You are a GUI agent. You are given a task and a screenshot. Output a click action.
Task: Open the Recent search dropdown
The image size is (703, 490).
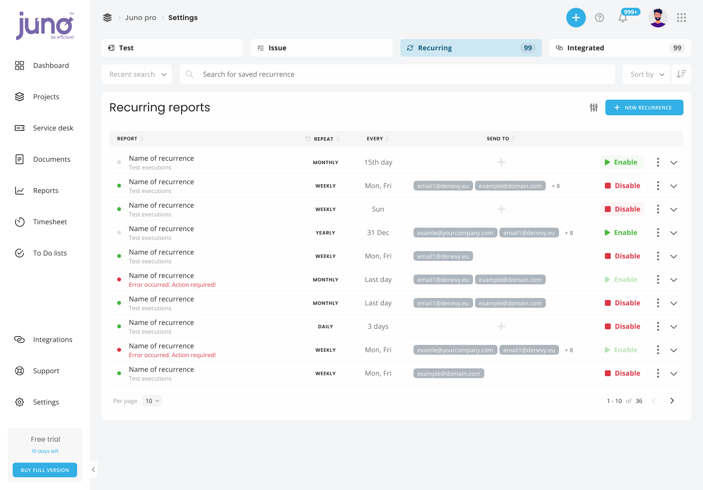(x=137, y=74)
